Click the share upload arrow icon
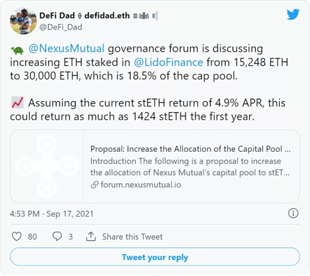The width and height of the screenshot is (310, 276). (91, 236)
